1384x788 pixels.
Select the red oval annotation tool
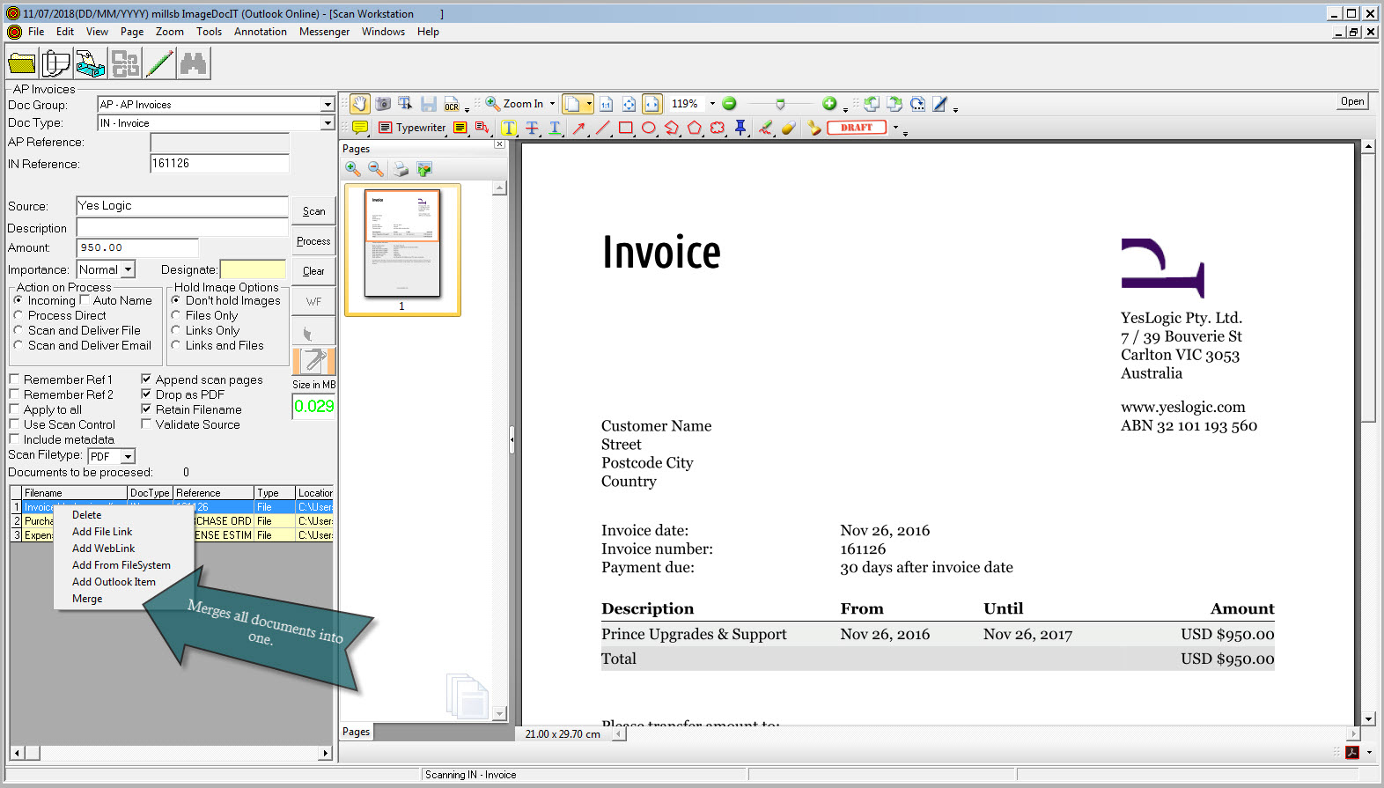[649, 128]
